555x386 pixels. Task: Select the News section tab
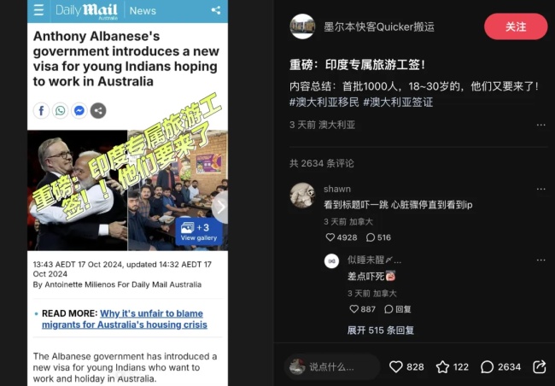click(x=143, y=11)
